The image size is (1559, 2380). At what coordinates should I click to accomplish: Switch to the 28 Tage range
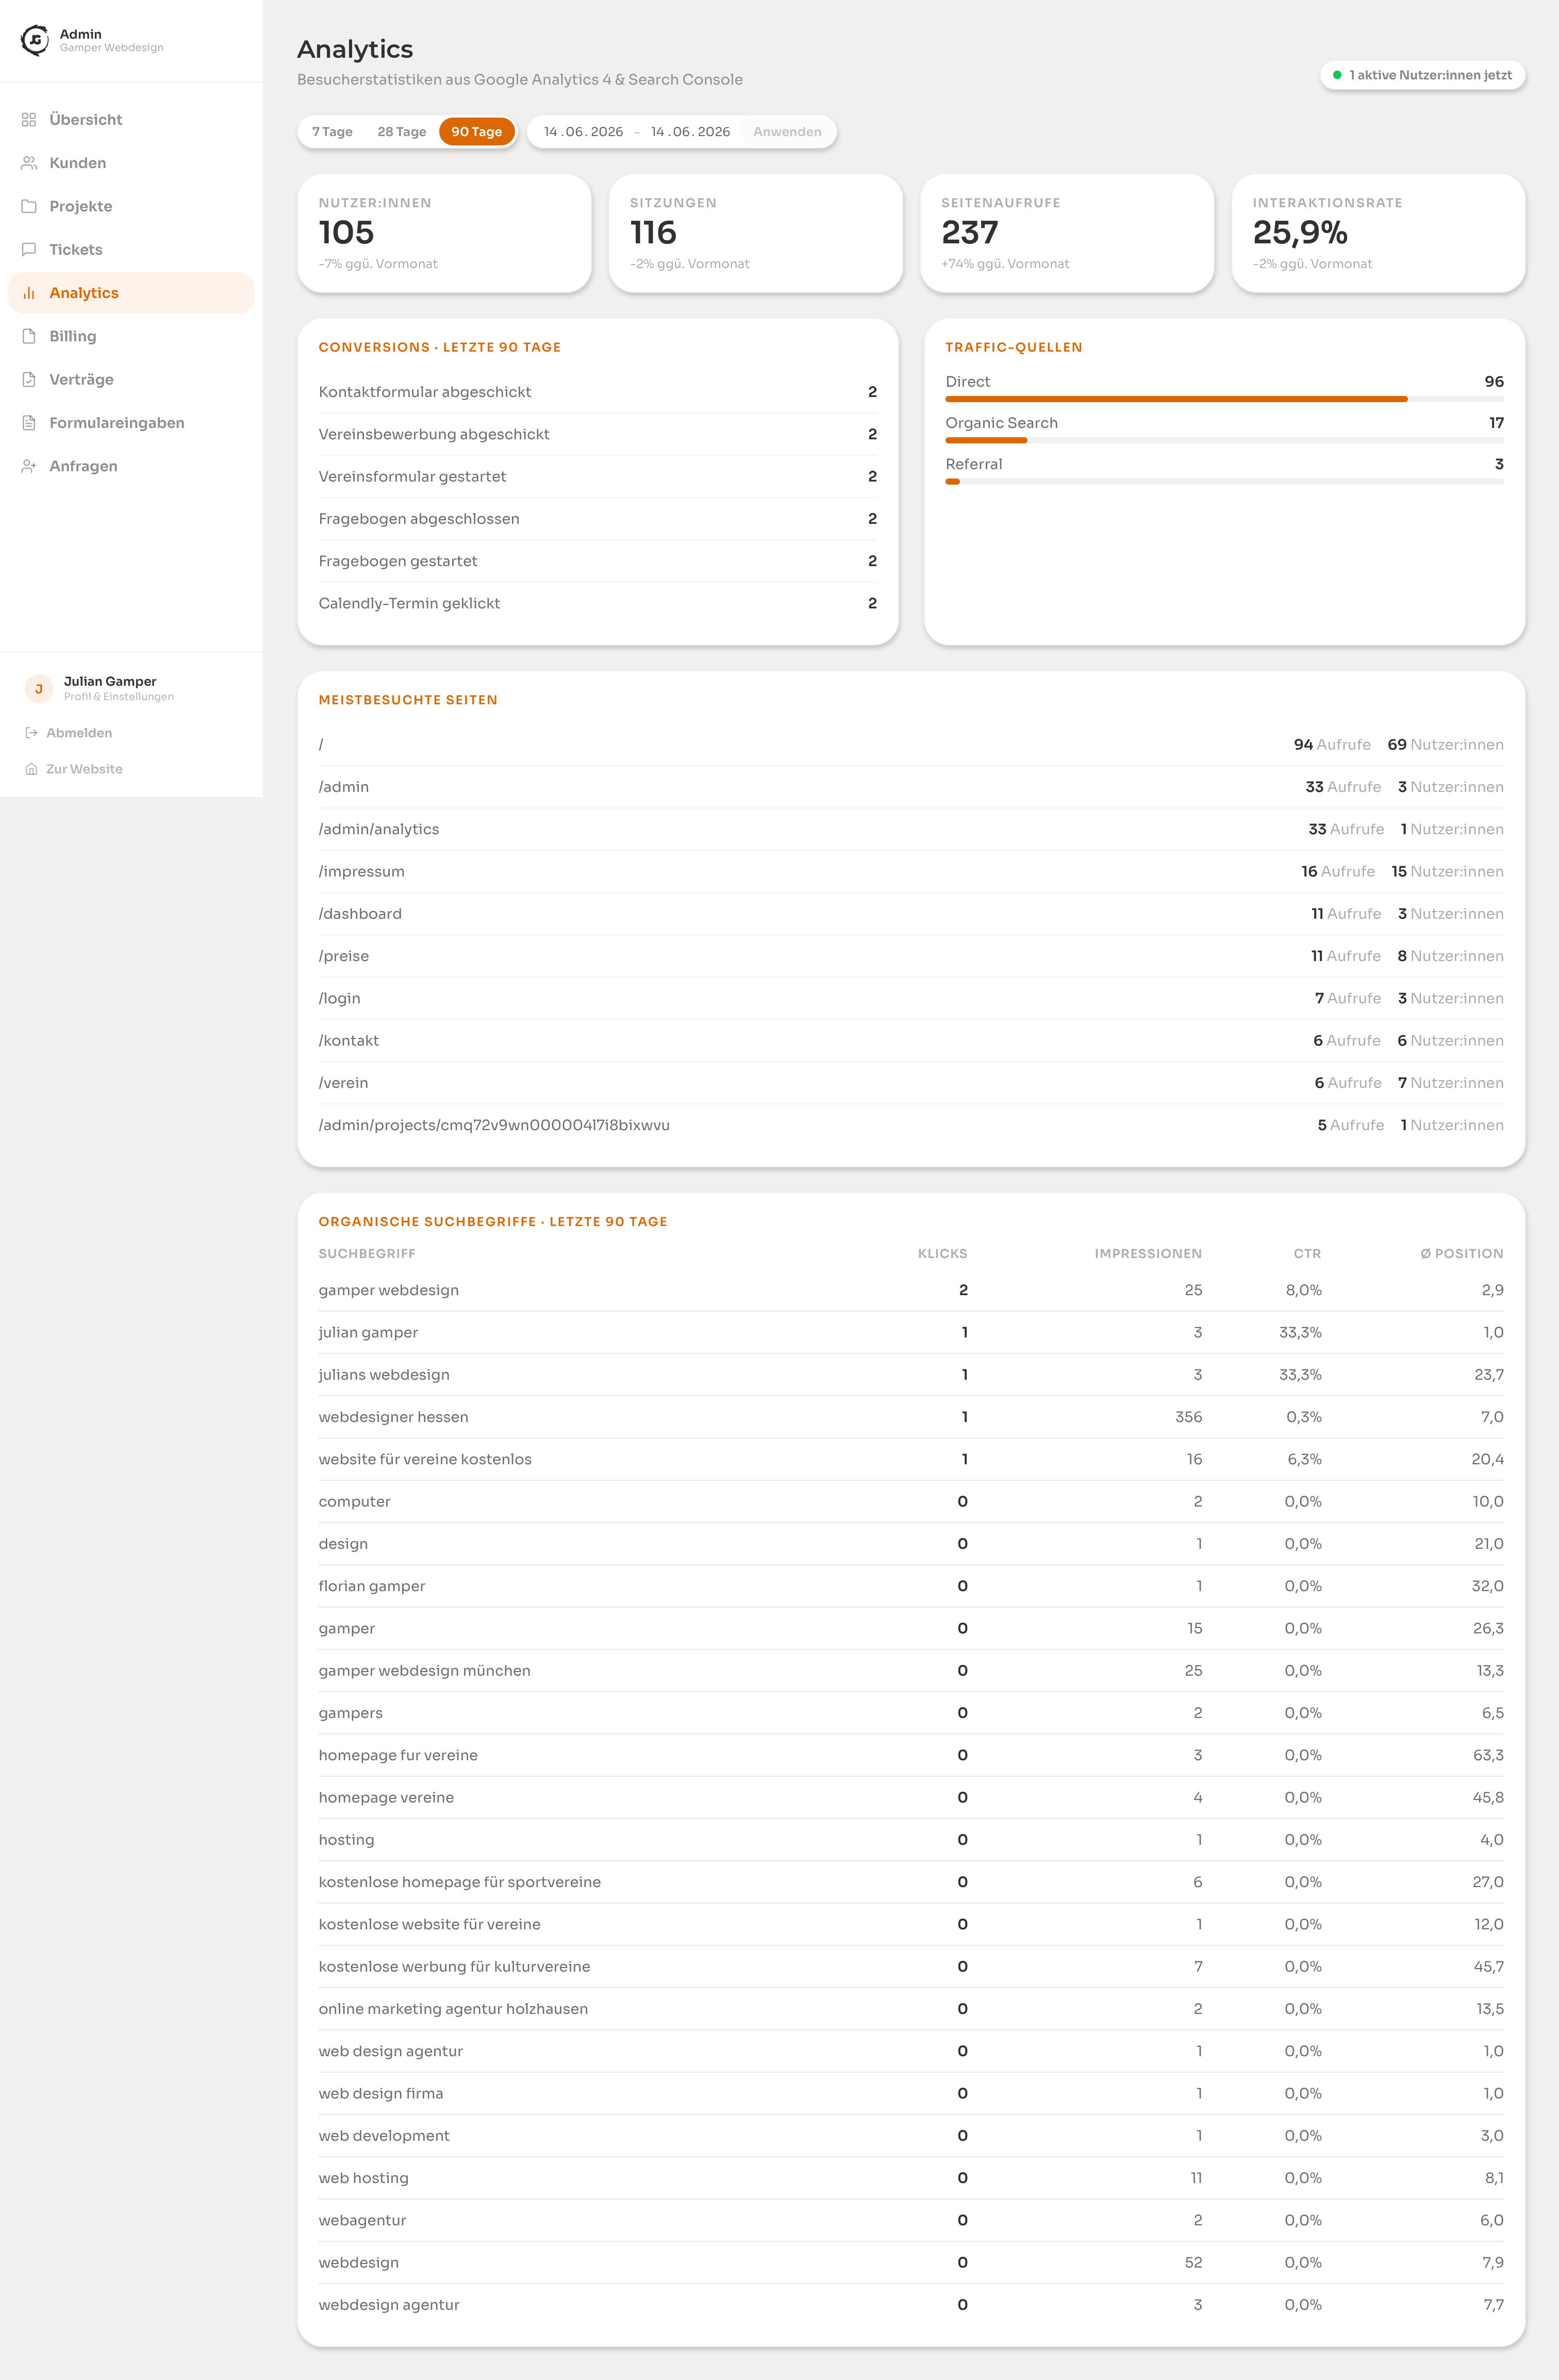click(x=402, y=132)
